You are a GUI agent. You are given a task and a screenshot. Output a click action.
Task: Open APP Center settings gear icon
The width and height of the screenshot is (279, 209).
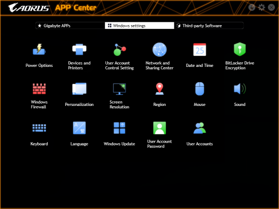tap(261, 7)
